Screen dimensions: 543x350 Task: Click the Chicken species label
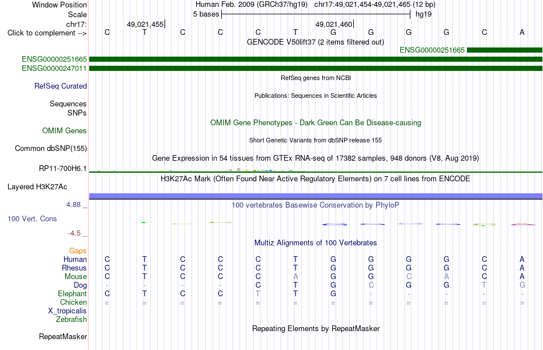pos(73,302)
